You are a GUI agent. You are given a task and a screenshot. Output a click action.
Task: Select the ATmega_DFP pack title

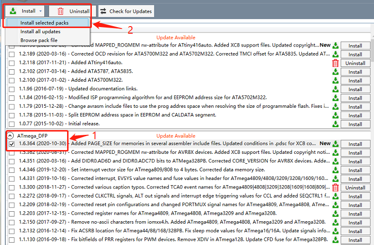click(x=32, y=136)
